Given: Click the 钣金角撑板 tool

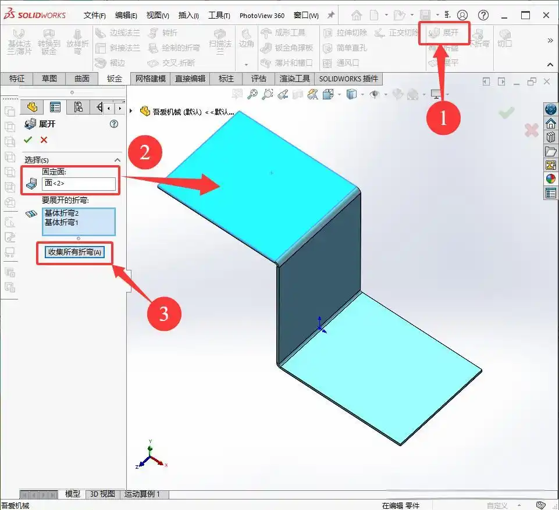Looking at the screenshot, I should pyautogui.click(x=287, y=48).
